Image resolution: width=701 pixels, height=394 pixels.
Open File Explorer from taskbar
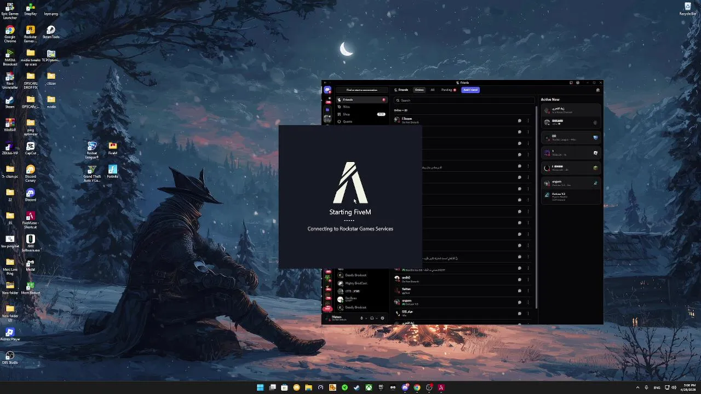[308, 387]
